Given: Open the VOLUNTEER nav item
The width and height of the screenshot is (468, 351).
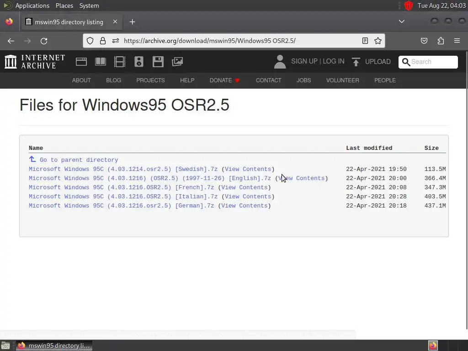Looking at the screenshot, I should [x=342, y=80].
